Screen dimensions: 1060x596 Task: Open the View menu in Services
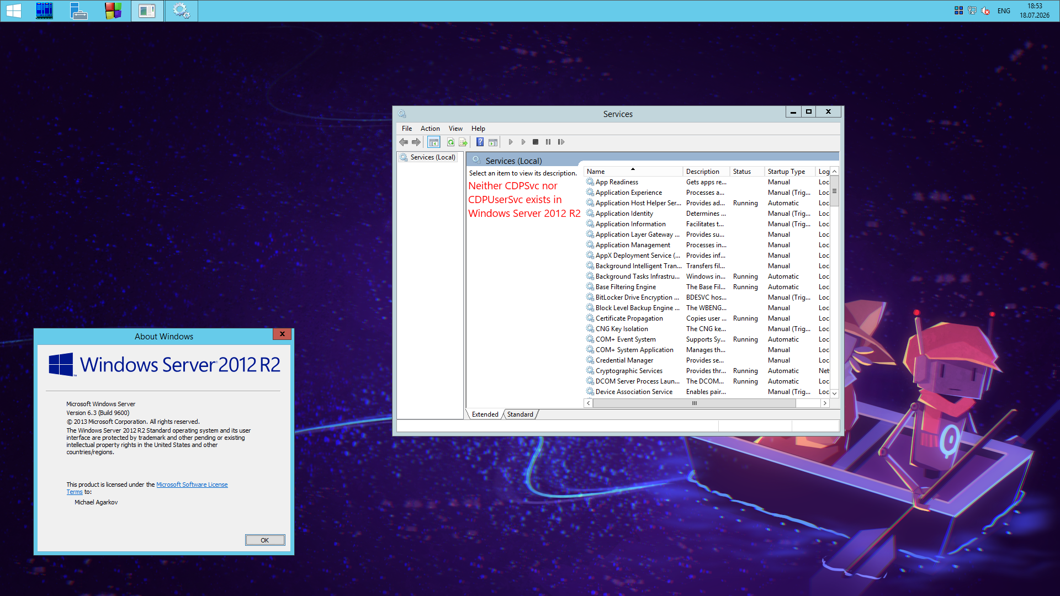(455, 129)
